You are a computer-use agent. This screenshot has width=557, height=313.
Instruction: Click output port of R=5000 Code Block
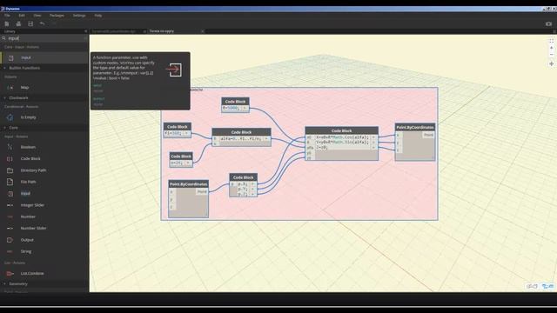click(245, 108)
